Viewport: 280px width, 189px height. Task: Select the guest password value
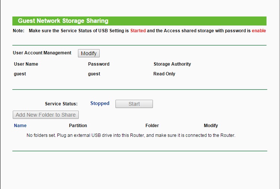click(94, 74)
